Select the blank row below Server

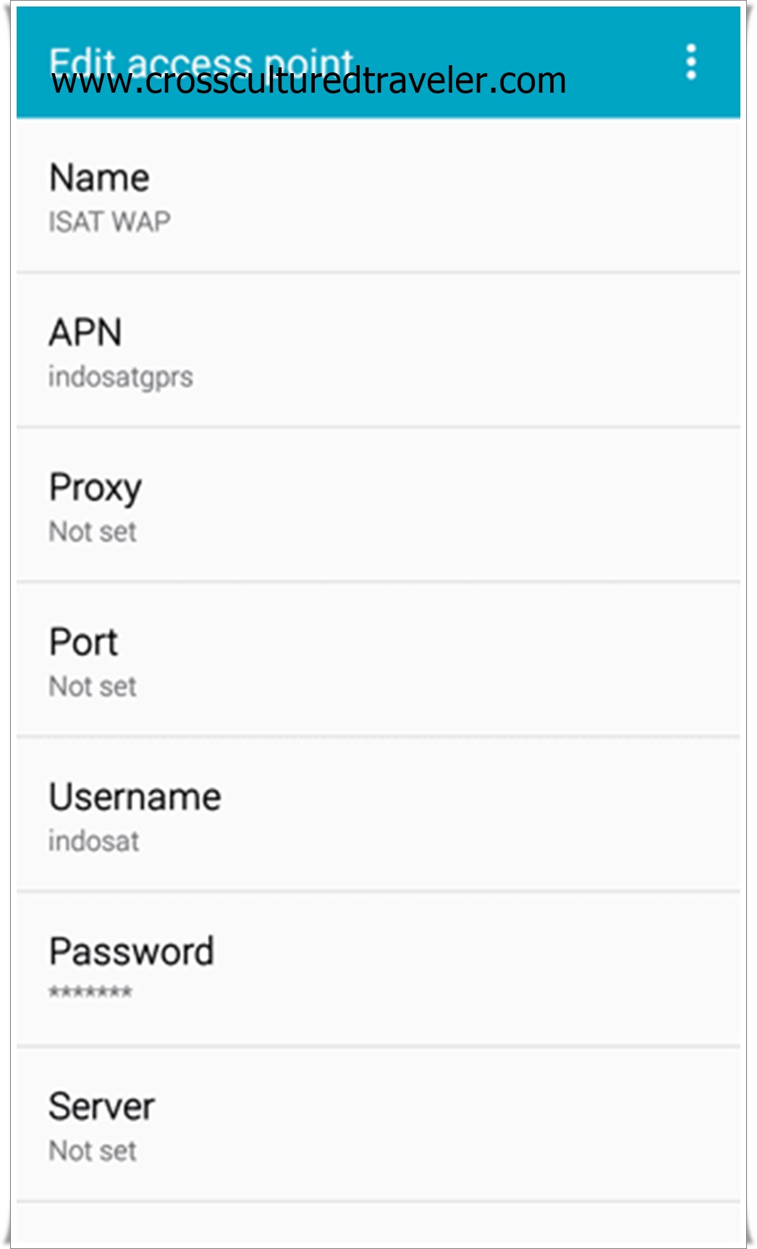click(378, 1224)
